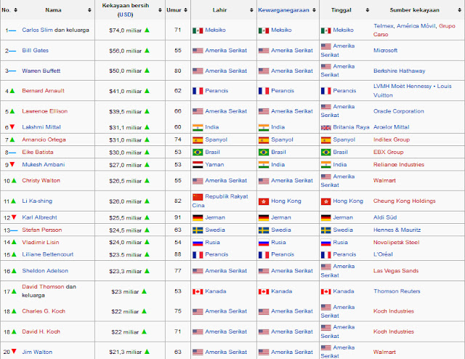The height and width of the screenshot is (359, 465).
Task: Click the Russia flag in Vladimir Lisin's Lahir cell
Action: pyautogui.click(x=198, y=243)
